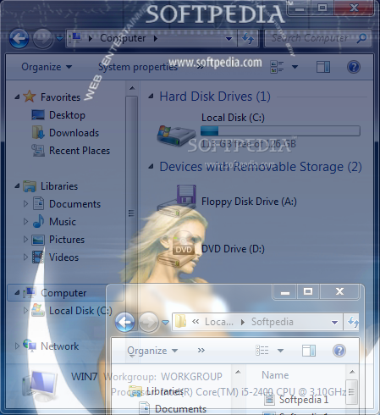Show more toolbar commands in Computer window
The image size is (380, 415).
click(201, 67)
